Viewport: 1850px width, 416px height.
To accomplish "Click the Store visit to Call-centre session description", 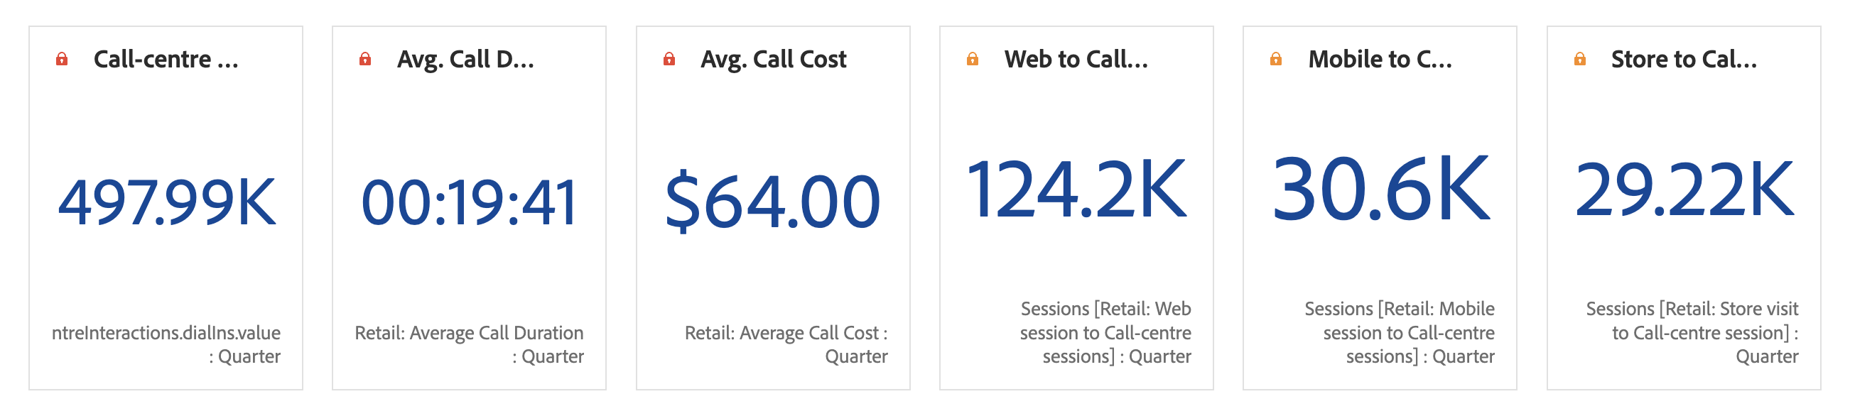I will [x=1692, y=332].
